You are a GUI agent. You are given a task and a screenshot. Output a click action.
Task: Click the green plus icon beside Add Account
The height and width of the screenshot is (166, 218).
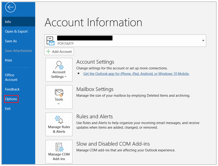pyautogui.click(x=48, y=51)
